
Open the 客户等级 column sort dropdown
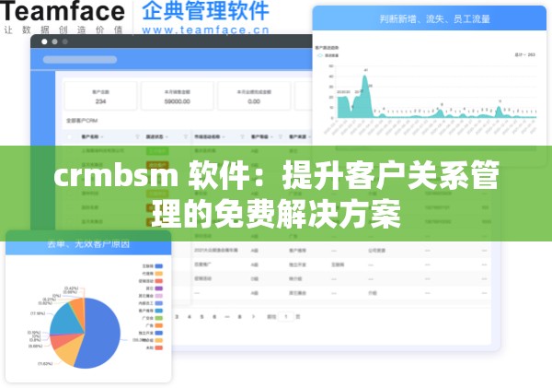[271, 136]
